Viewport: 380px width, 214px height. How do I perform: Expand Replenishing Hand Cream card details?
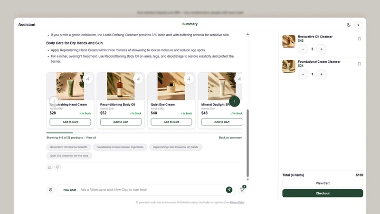pos(87,79)
